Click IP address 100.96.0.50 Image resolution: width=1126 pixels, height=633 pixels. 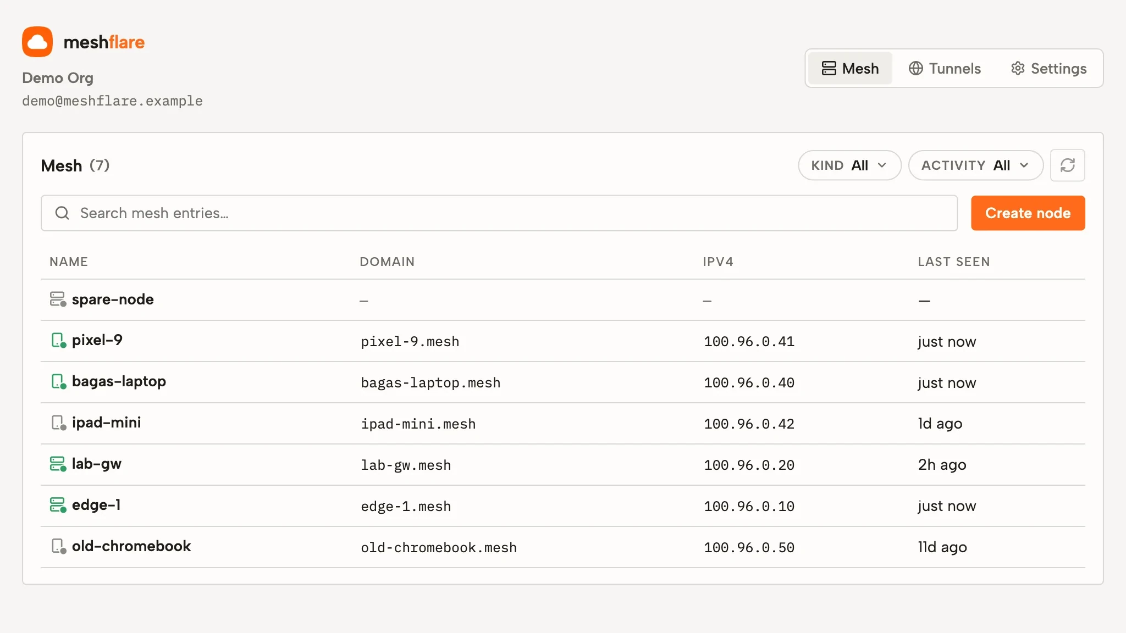coord(749,548)
